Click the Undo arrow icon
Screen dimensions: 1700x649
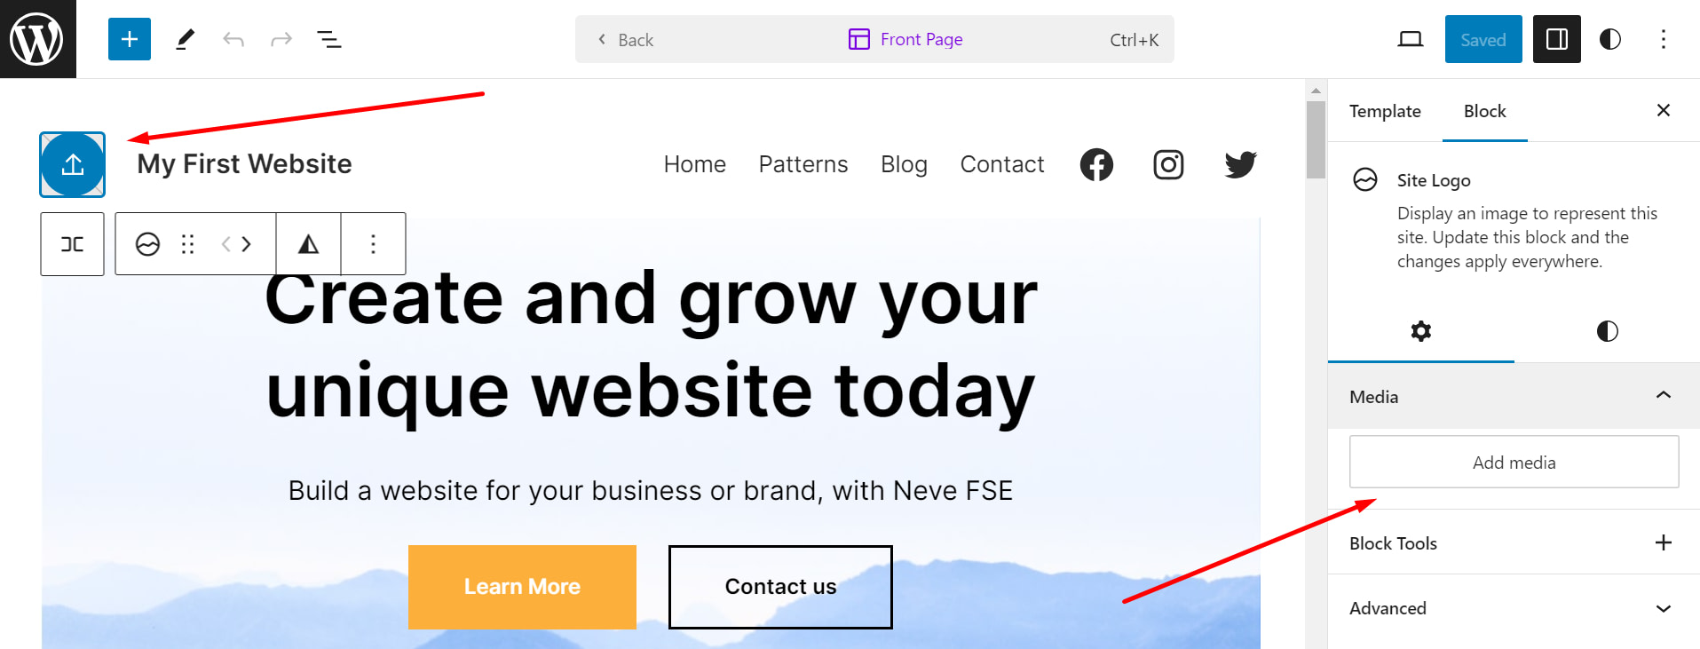[x=233, y=39]
